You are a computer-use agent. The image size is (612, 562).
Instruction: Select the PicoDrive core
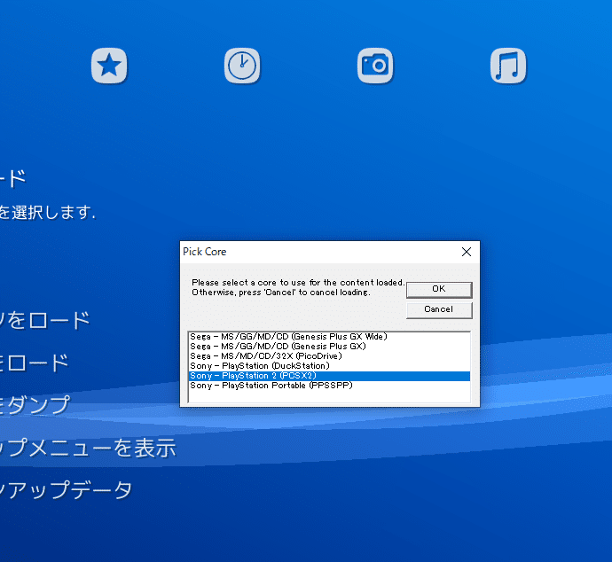tap(329, 356)
